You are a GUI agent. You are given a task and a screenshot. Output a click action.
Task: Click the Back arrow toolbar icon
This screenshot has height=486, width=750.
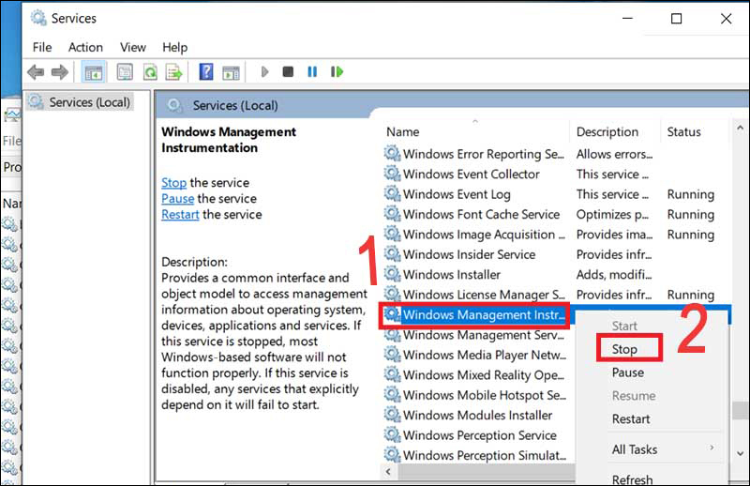(36, 72)
